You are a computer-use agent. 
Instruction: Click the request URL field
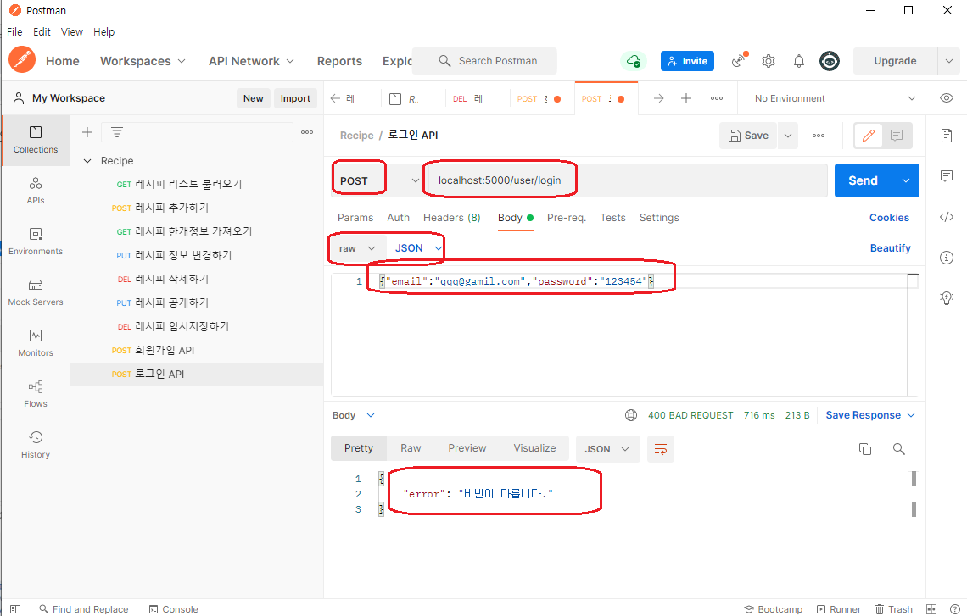[626, 180]
